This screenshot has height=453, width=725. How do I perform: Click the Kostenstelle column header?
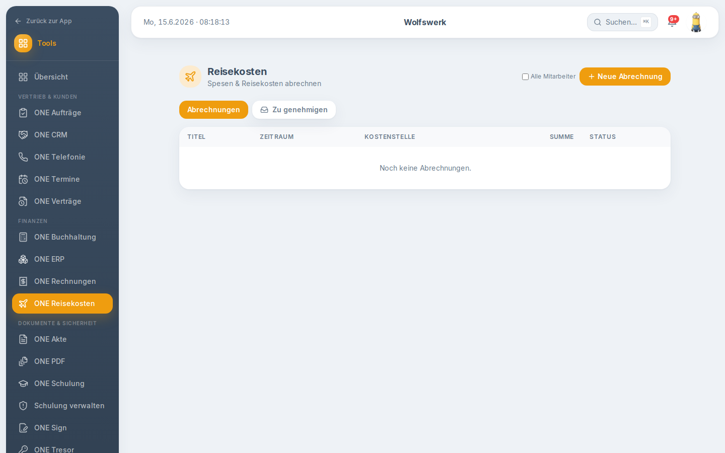tap(390, 137)
